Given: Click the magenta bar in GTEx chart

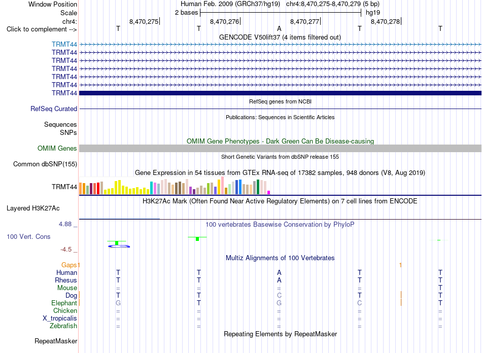Looking at the screenshot, I should click(x=269, y=192).
